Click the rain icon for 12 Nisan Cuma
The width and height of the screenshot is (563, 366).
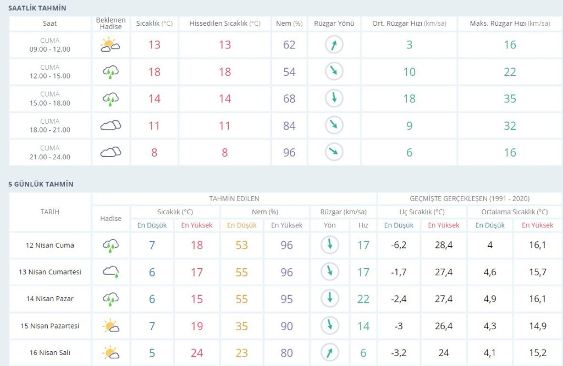point(111,246)
